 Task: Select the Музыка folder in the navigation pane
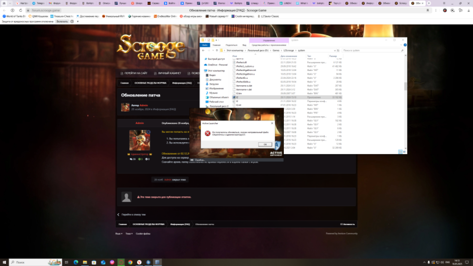[x=213, y=93]
